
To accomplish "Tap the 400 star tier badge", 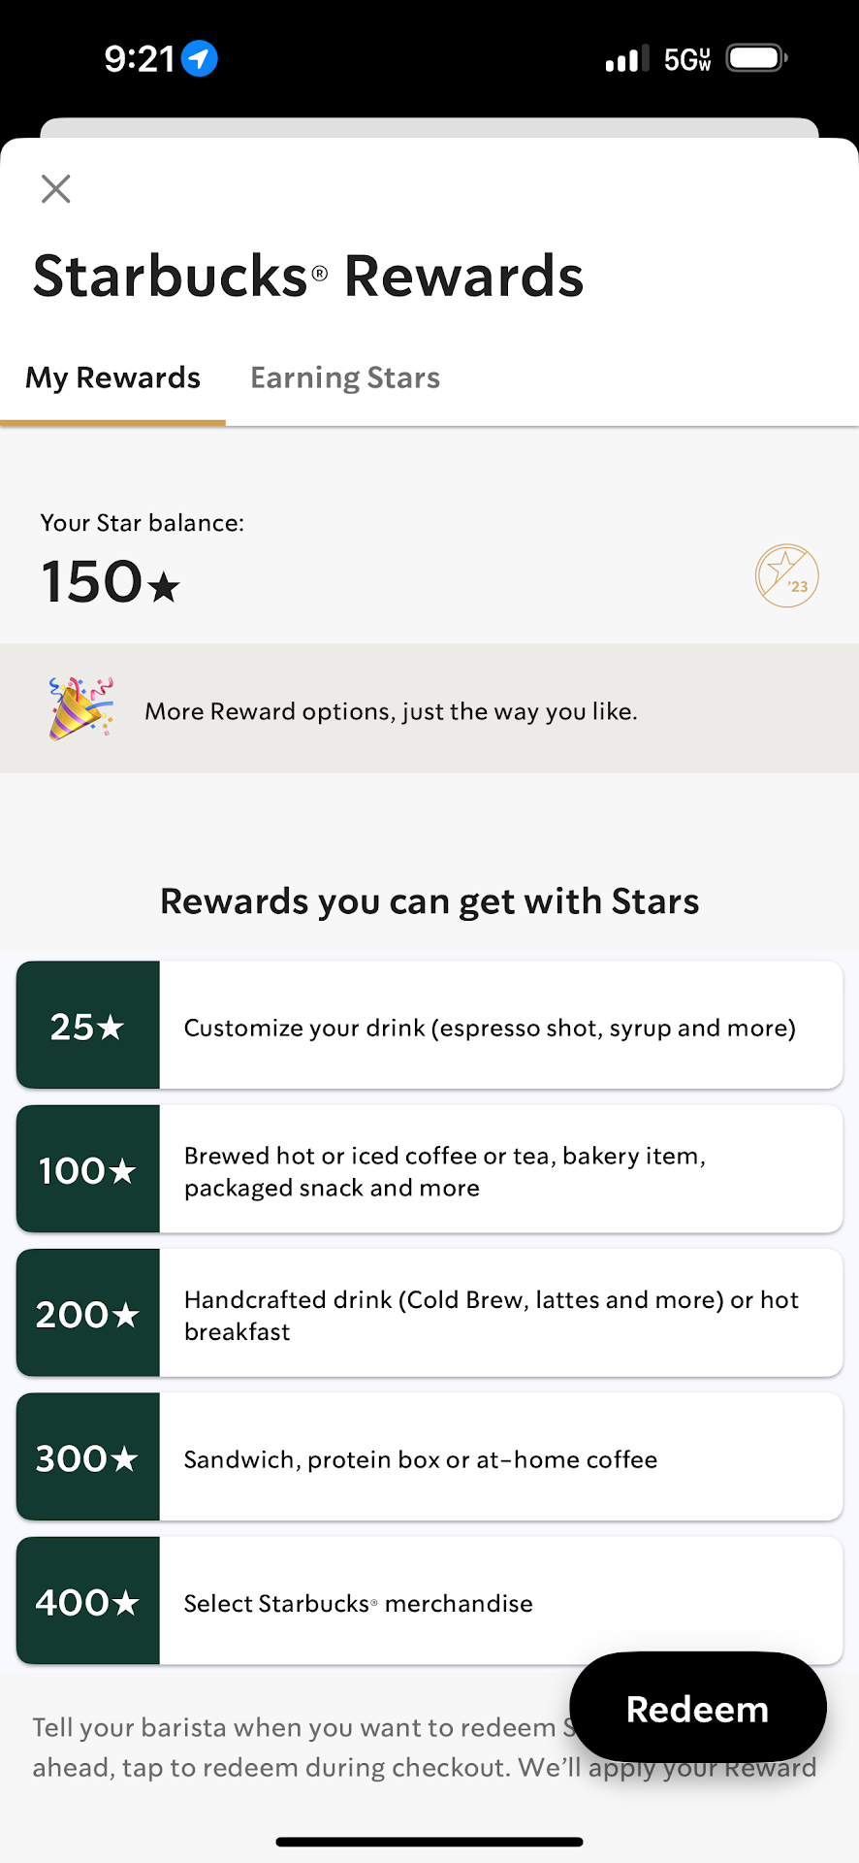I will [88, 1601].
